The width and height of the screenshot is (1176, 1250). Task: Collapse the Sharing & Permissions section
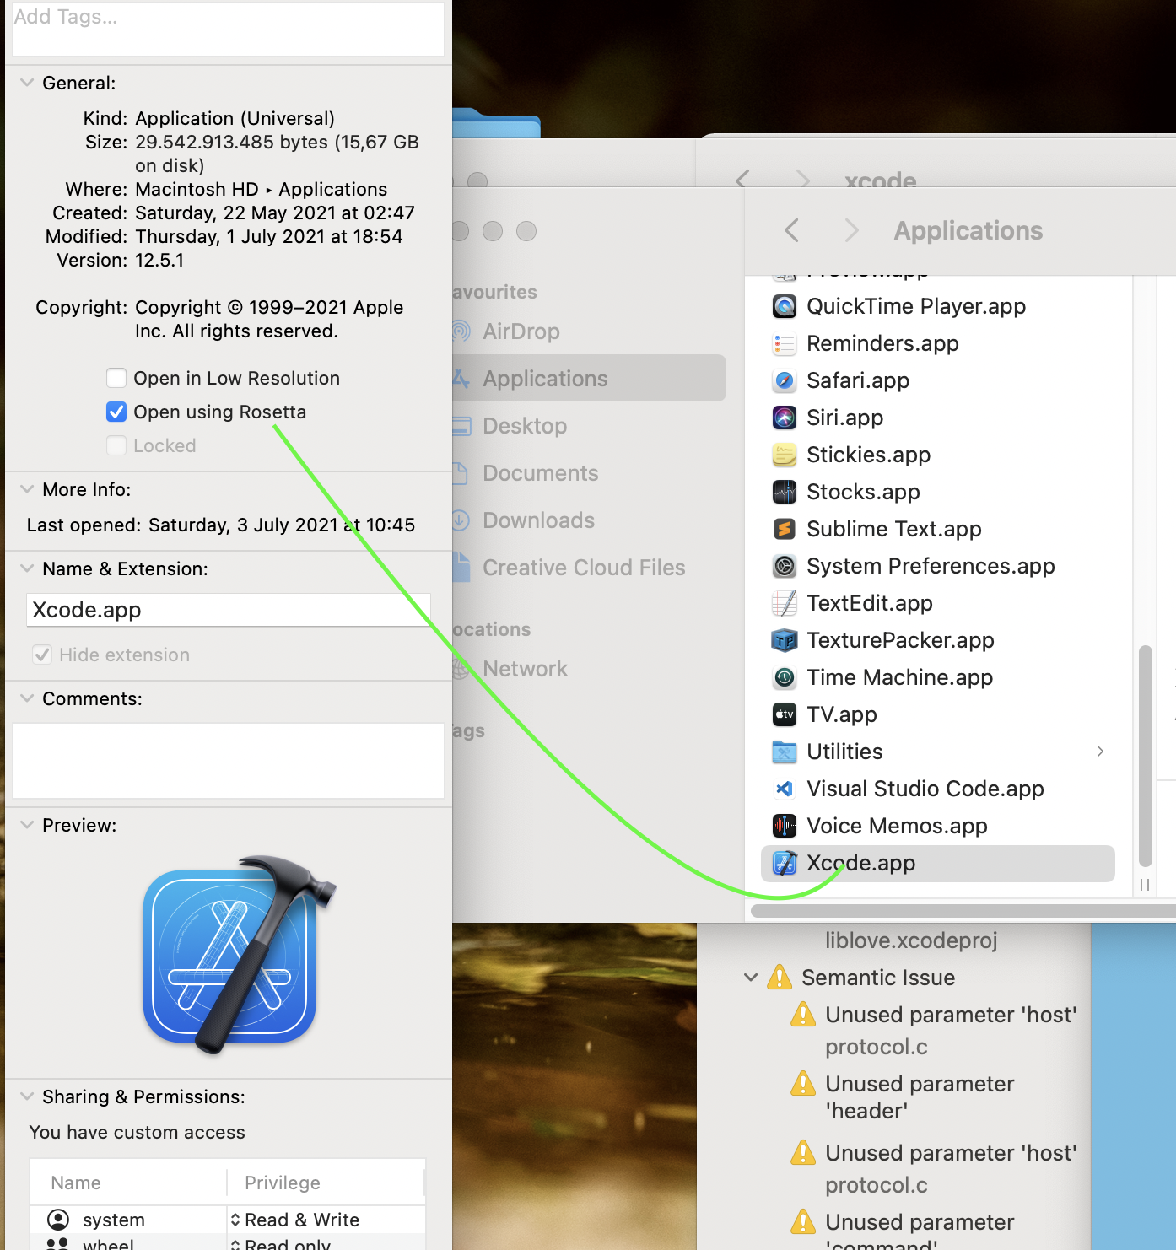(27, 1096)
